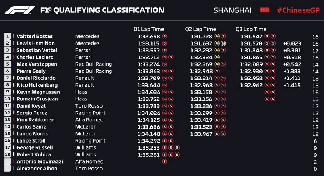The height and width of the screenshot is (176, 324).
Task: Click the gap time +0.023 for Hamilton
Action: point(292,43)
